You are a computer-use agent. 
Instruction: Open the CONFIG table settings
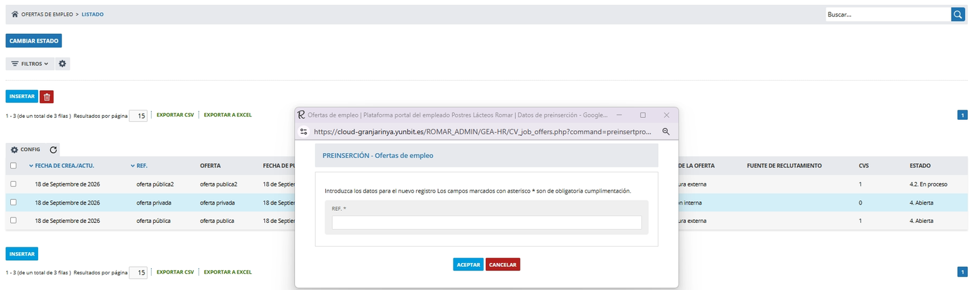26,150
